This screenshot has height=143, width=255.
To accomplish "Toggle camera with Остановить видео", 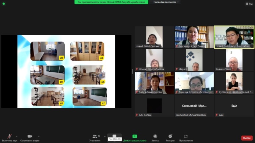I will (30, 136).
